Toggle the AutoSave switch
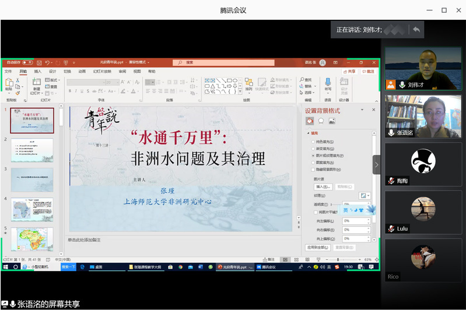The image size is (466, 310). [27, 62]
